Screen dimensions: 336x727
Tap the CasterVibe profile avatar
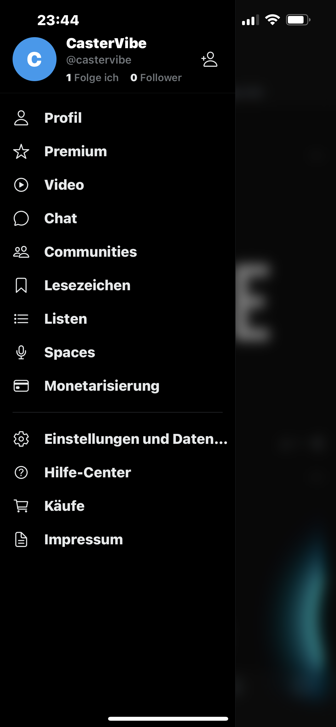(35, 59)
